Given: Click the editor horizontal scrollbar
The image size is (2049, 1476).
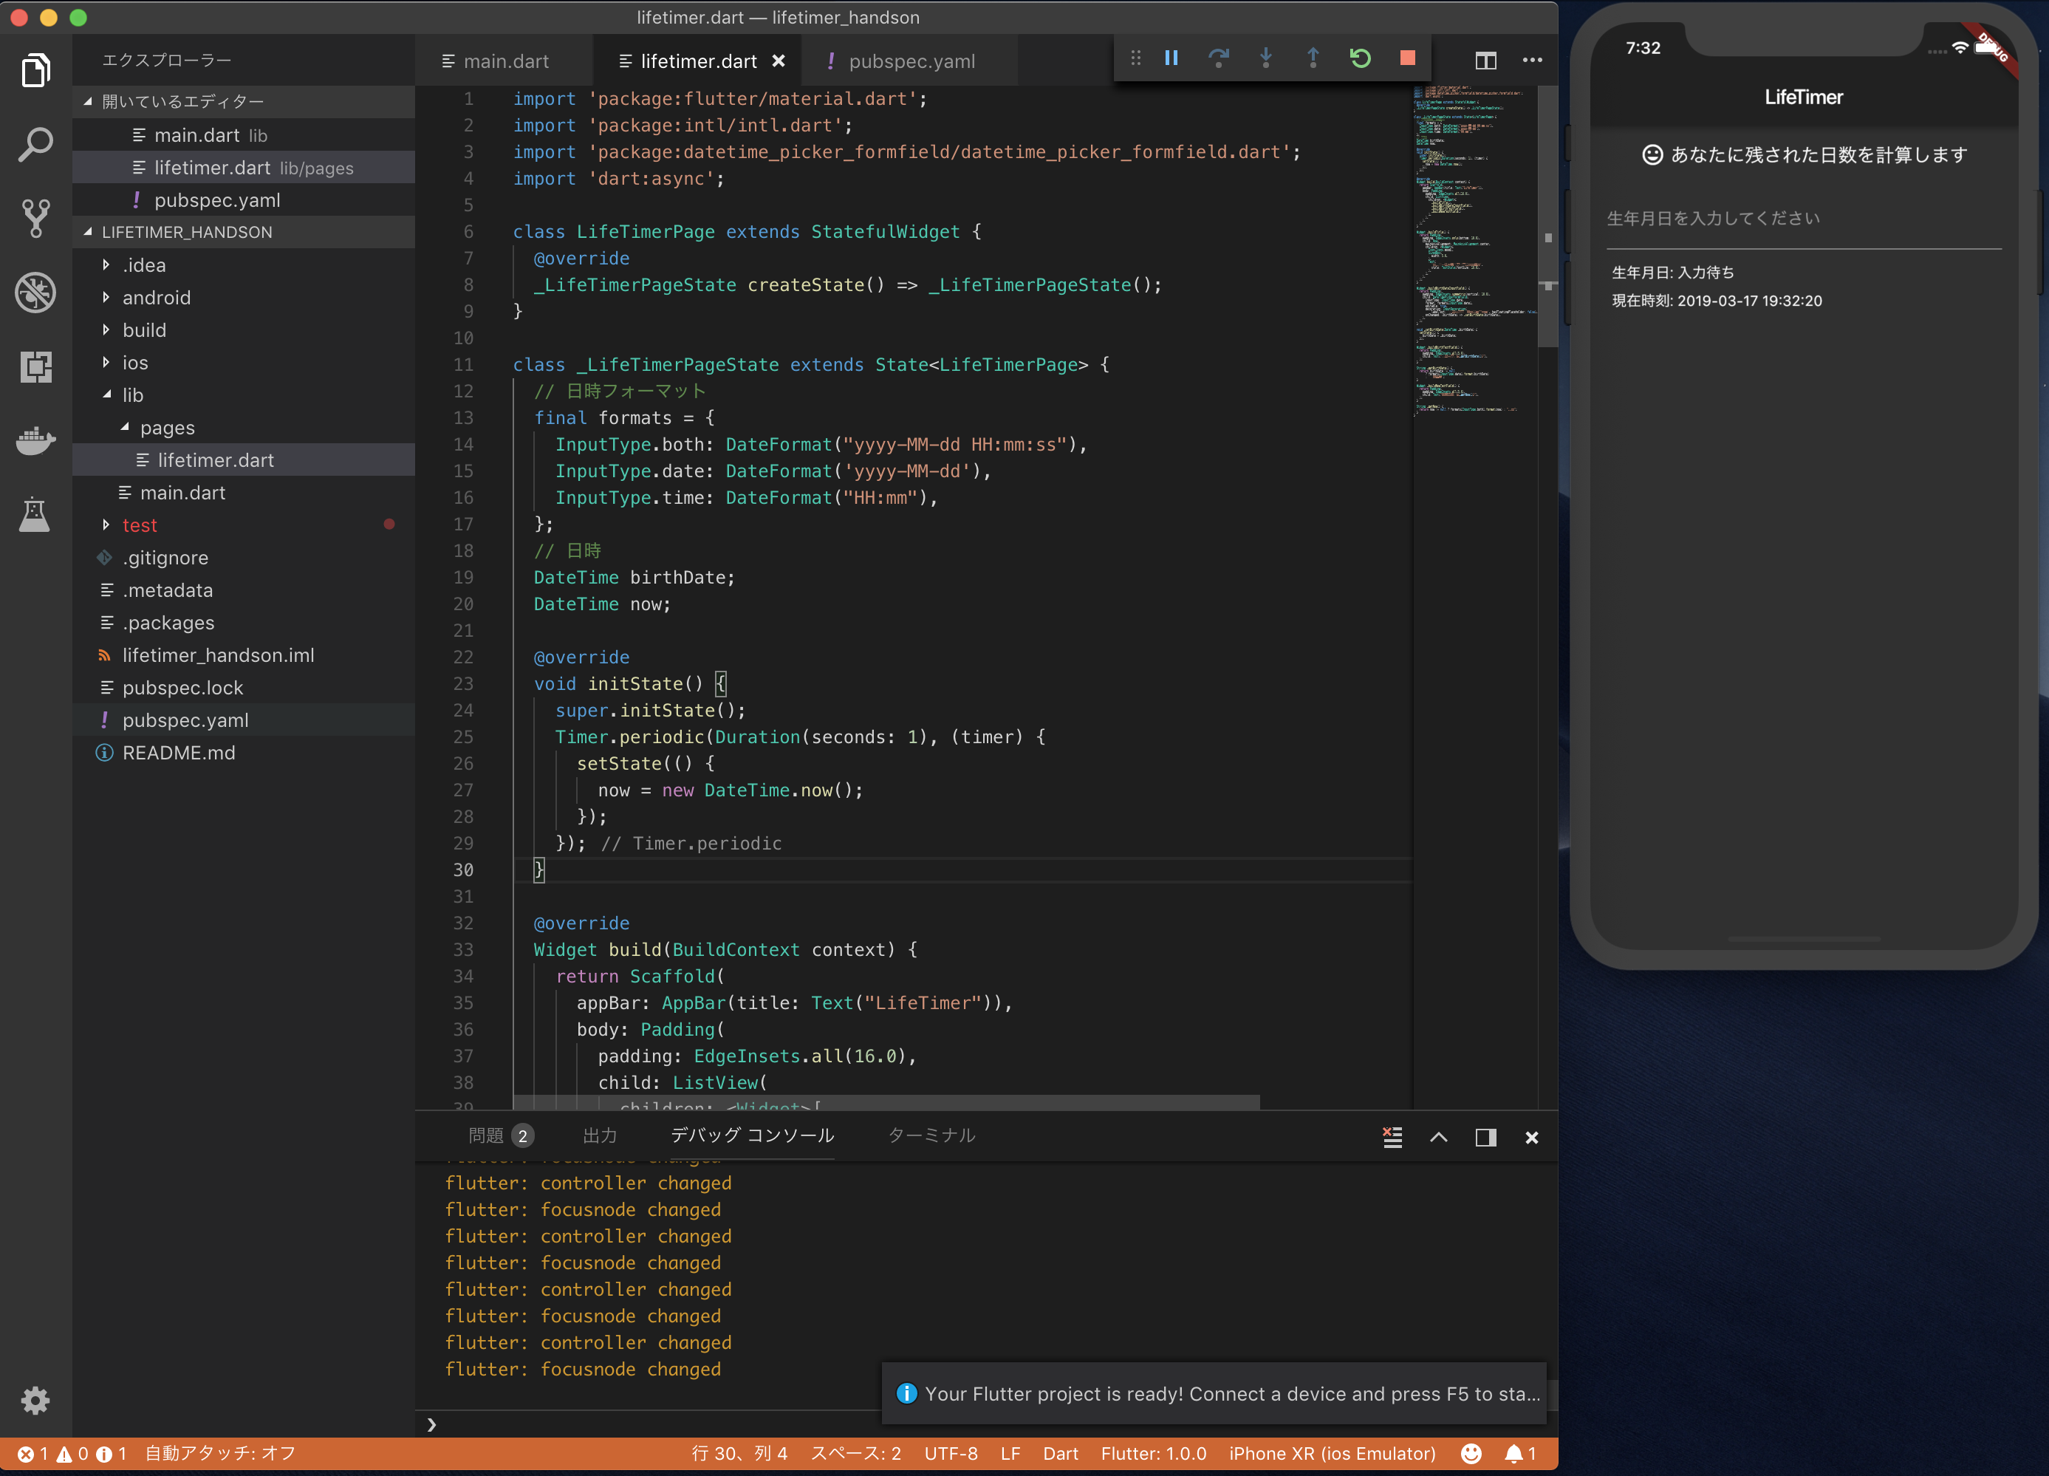Looking at the screenshot, I should [x=886, y=1104].
